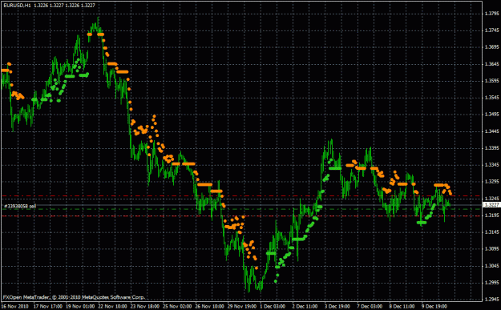
Task: Click the 1.3145 price scale label
Action: tap(491, 232)
